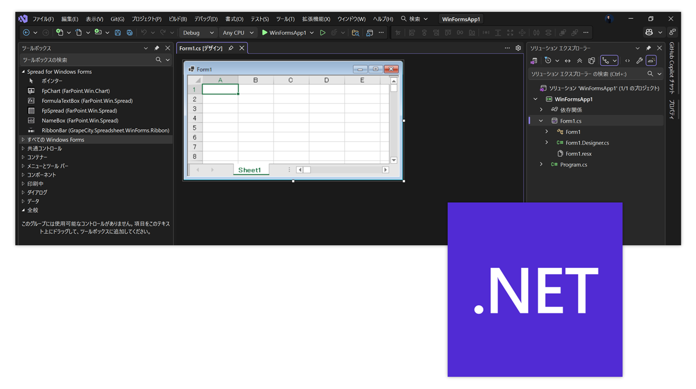Pin the Solution Explorer panel
This screenshot has height=389, width=696.
[x=648, y=48]
